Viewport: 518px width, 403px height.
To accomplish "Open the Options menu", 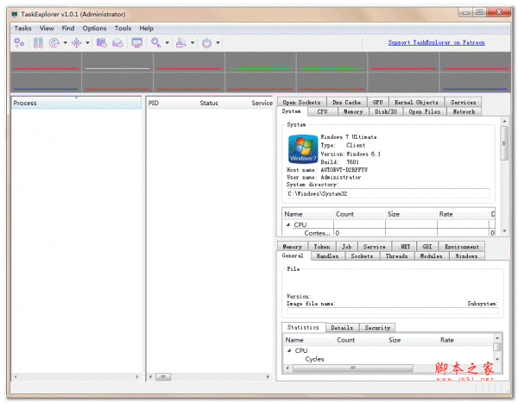I will pos(94,28).
